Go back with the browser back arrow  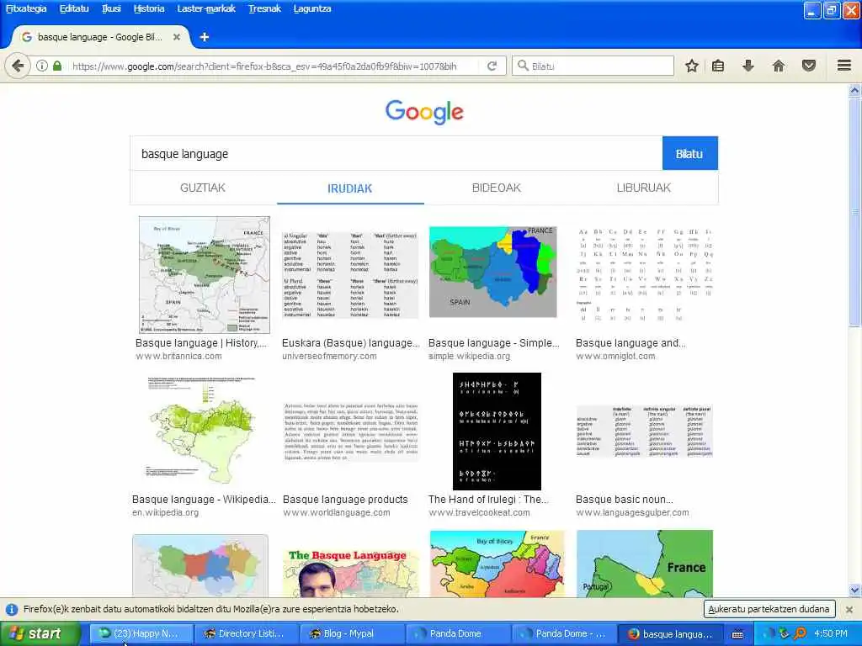[x=18, y=66]
